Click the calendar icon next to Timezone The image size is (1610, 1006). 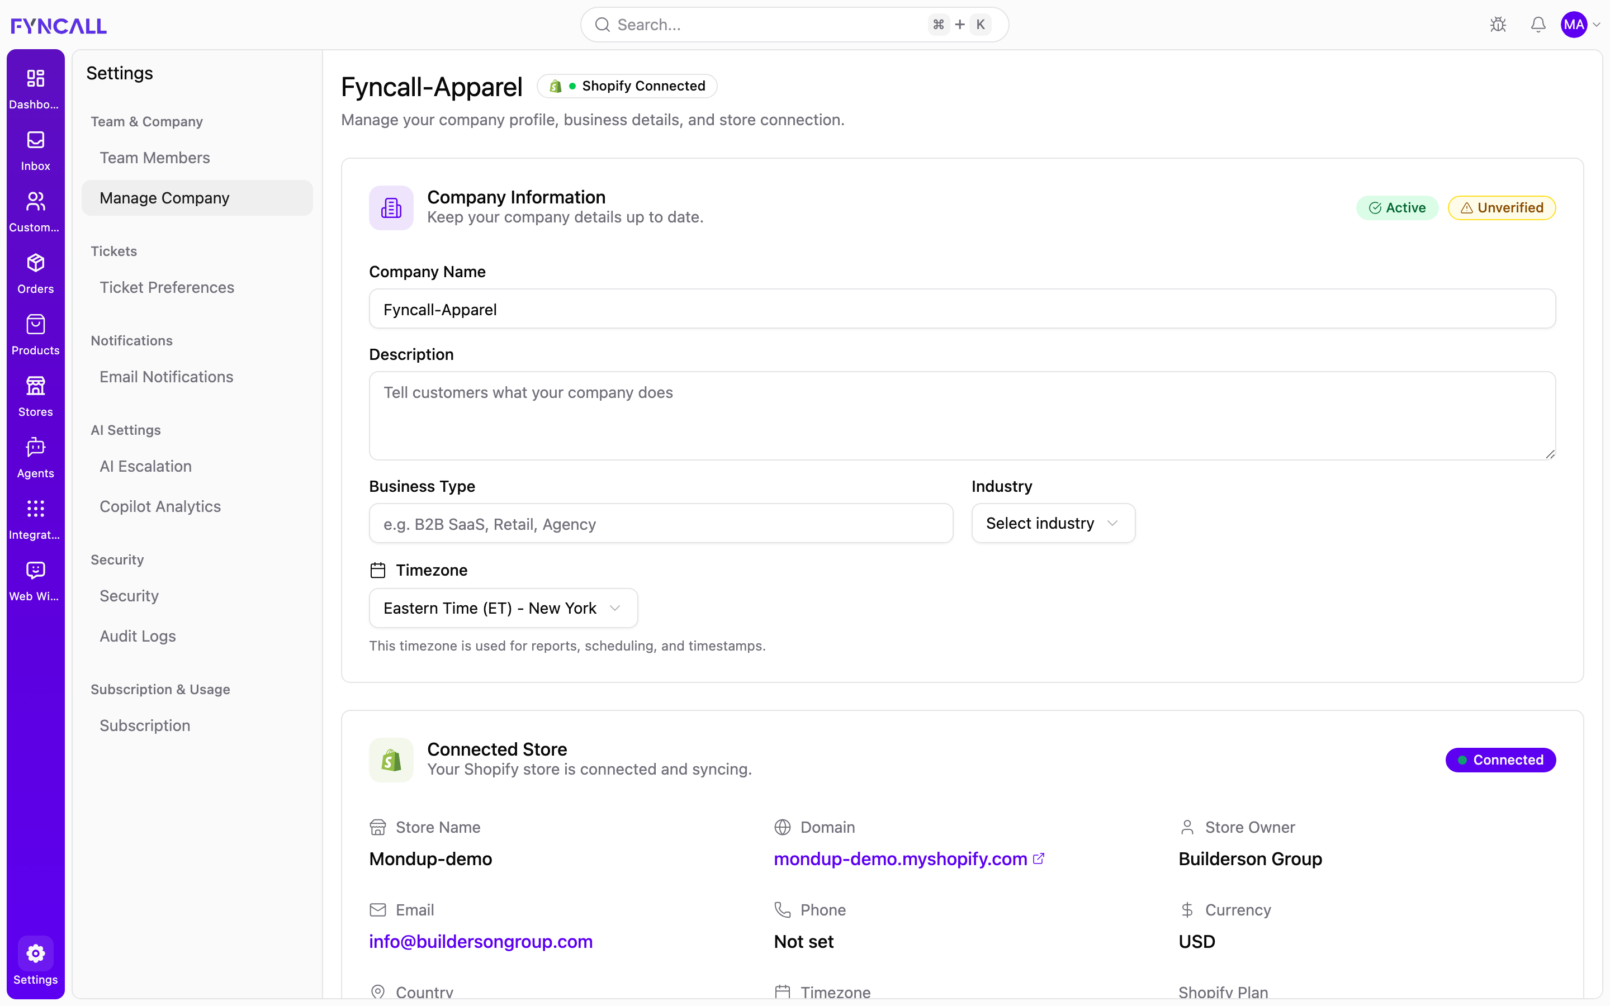click(378, 570)
